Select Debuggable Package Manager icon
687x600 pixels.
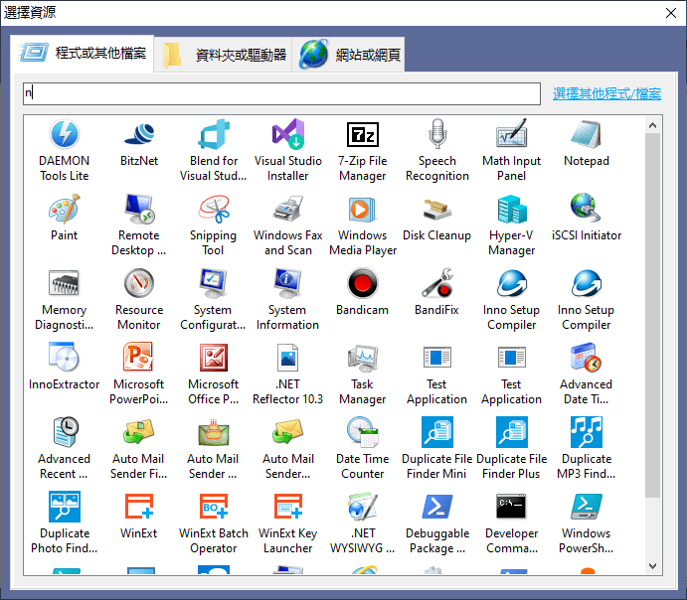pyautogui.click(x=436, y=507)
